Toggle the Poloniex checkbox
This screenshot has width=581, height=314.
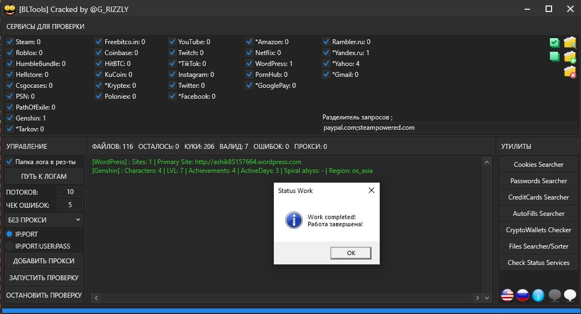point(99,96)
